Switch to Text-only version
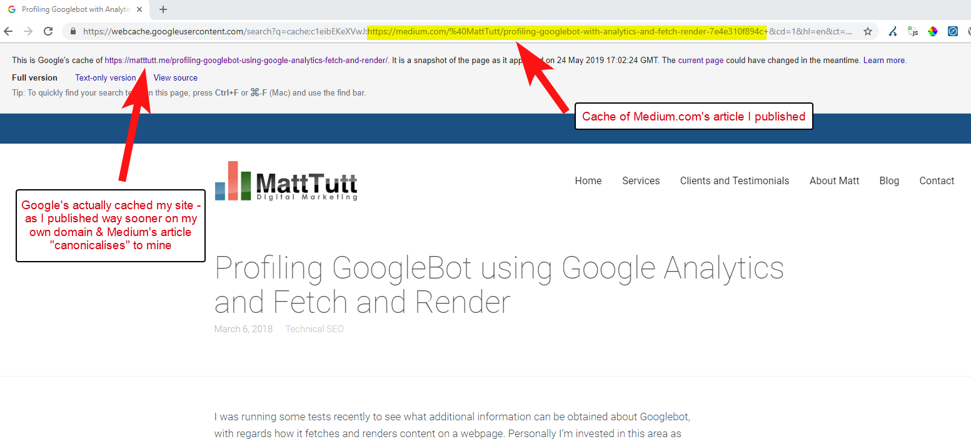This screenshot has width=971, height=439. pyautogui.click(x=106, y=77)
